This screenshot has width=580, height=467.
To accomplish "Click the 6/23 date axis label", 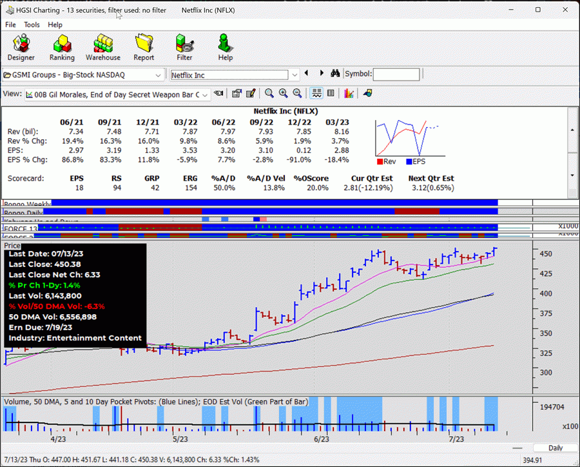I will point(322,439).
